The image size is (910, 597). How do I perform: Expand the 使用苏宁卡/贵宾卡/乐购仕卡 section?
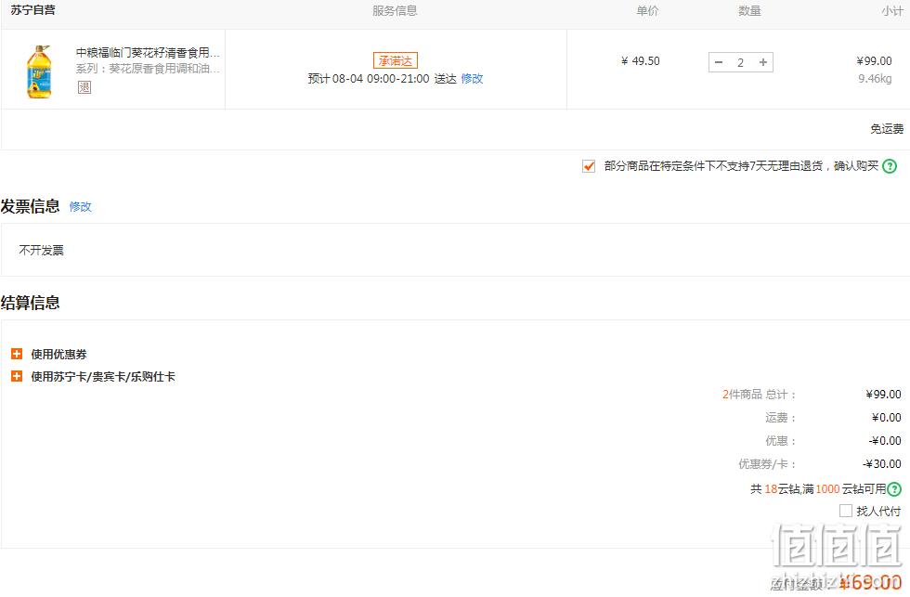pos(17,377)
